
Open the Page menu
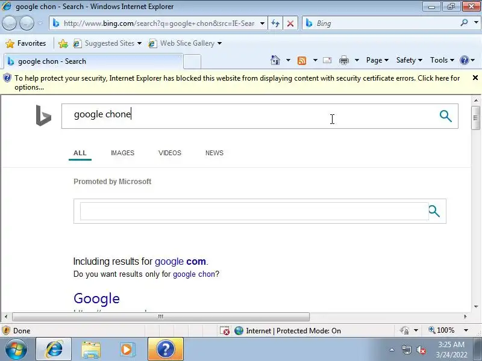coord(377,60)
